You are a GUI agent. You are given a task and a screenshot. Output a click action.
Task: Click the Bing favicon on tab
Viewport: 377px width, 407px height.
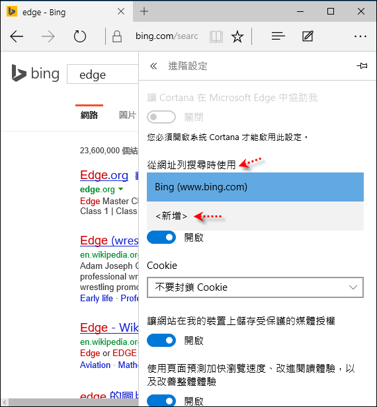pyautogui.click(x=12, y=12)
